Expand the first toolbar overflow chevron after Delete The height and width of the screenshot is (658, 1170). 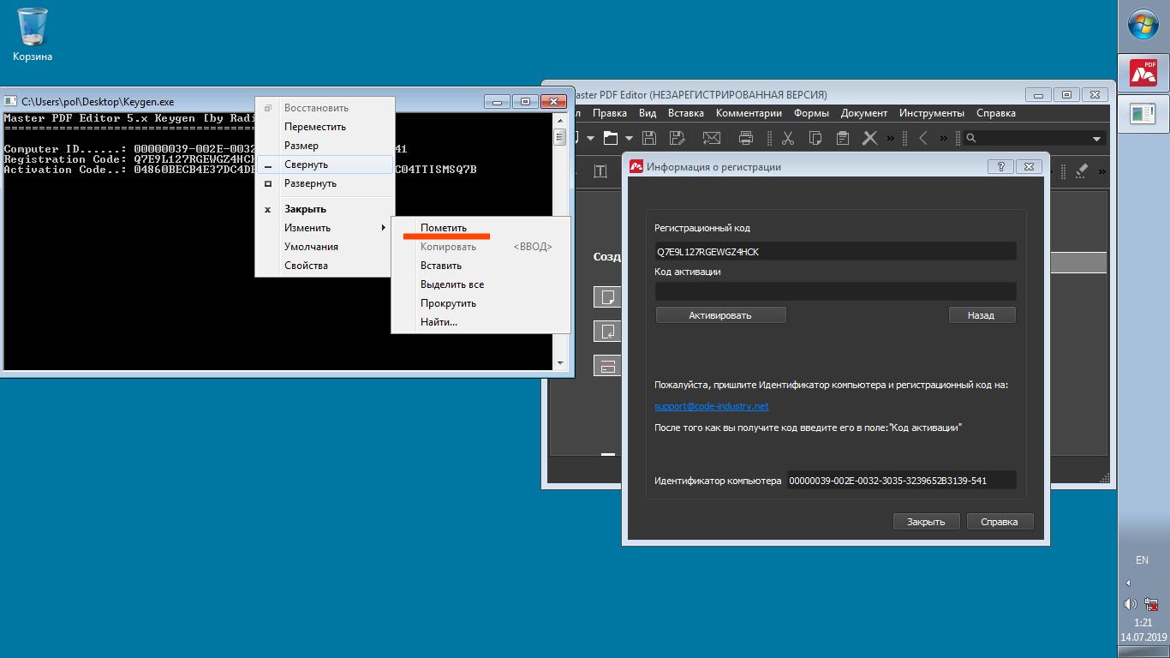[x=891, y=138]
